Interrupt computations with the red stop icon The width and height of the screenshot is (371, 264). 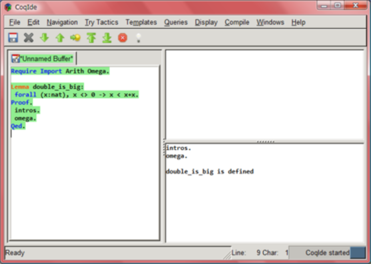123,37
